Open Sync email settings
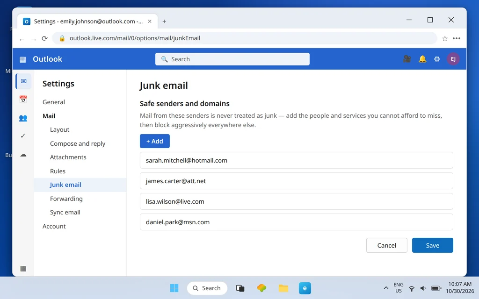This screenshot has width=479, height=299. 65,213
